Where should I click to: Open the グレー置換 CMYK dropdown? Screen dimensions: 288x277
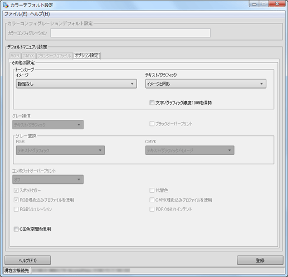pyautogui.click(x=189, y=150)
